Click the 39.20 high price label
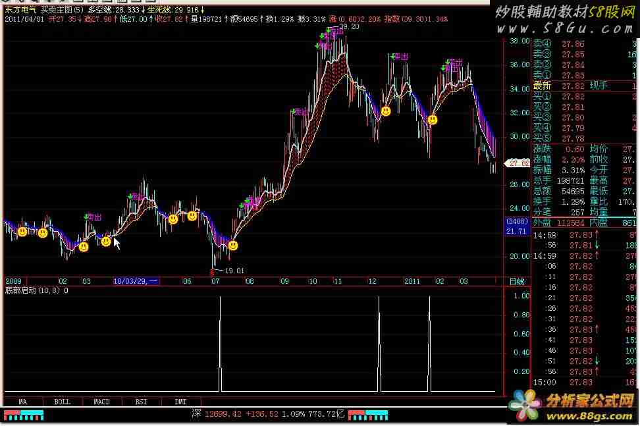640x426 pixels. point(350,26)
